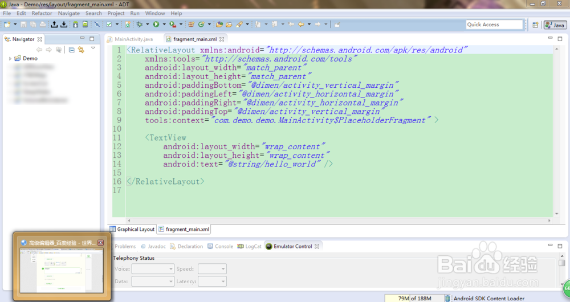Open the Problems view tab

(x=125, y=246)
